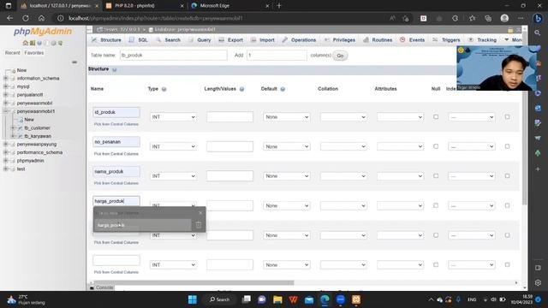
Task: Check auto increment box for harga_produk row
Action: [507, 205]
